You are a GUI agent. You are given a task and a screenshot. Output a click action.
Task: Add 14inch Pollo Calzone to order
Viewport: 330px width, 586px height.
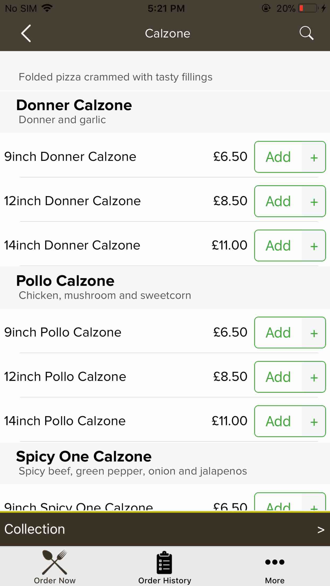[x=278, y=422]
